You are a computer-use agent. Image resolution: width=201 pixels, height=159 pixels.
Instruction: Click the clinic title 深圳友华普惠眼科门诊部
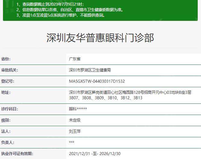[x=100, y=38]
